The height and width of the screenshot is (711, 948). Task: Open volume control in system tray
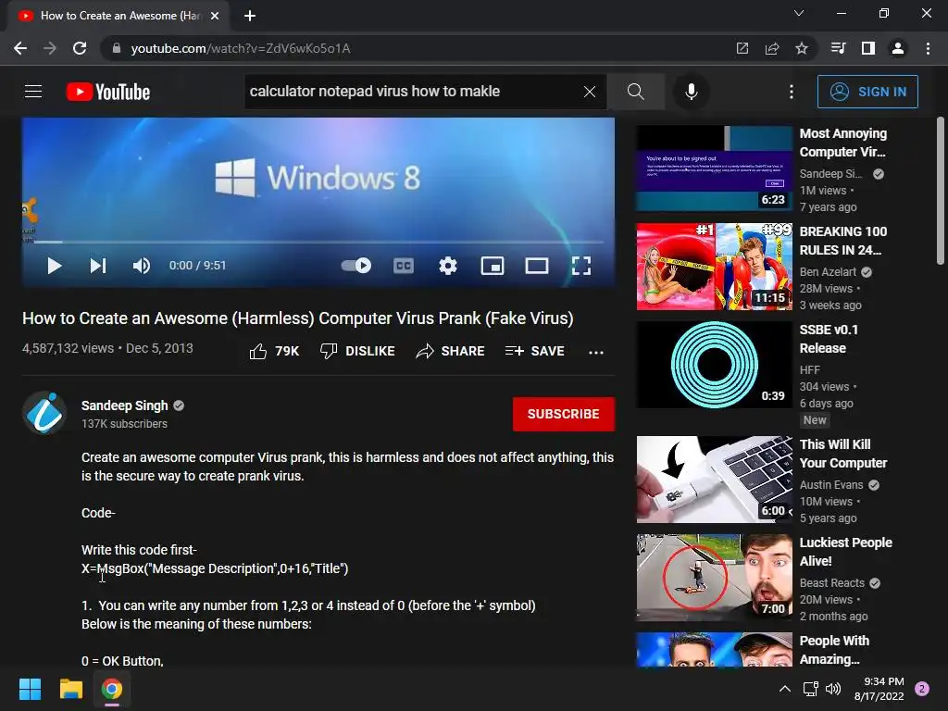833,689
